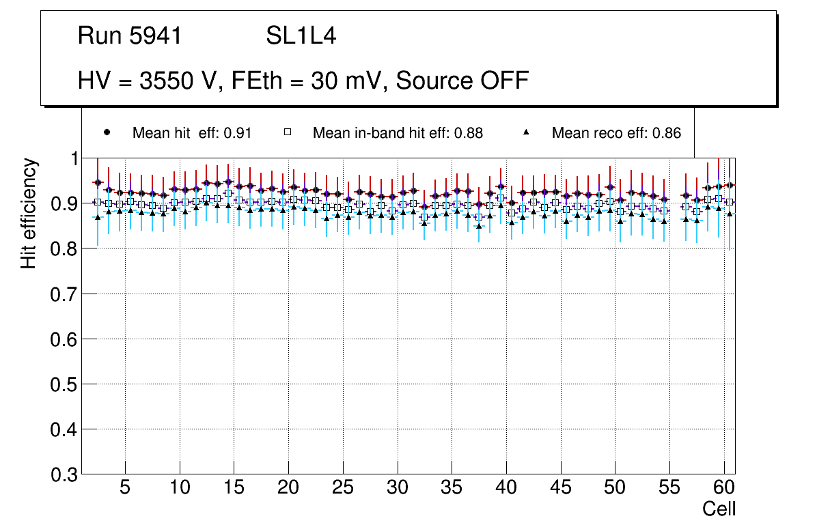Click the 'Mean hit eff: 0.91' legend label

[x=192, y=133]
